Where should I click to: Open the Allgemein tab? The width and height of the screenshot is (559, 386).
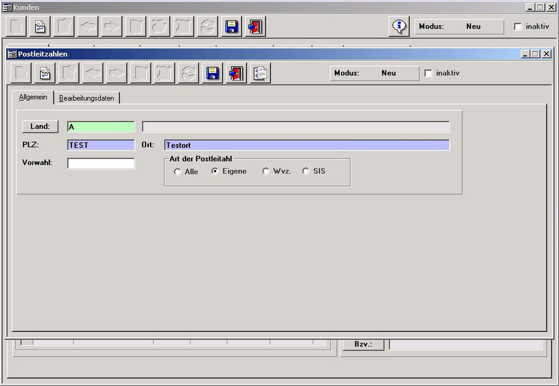[x=33, y=98]
